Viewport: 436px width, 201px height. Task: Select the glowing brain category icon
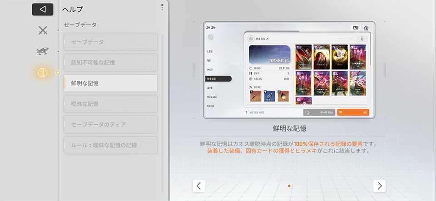coord(43,72)
